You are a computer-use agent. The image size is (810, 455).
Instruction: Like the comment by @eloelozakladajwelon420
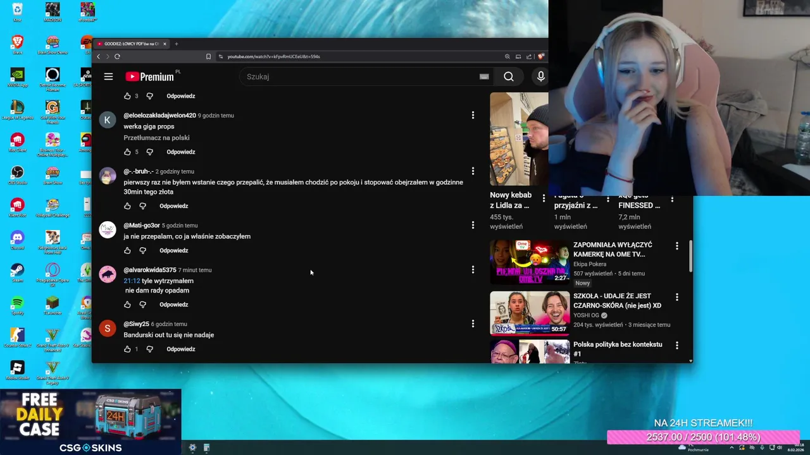(x=127, y=152)
